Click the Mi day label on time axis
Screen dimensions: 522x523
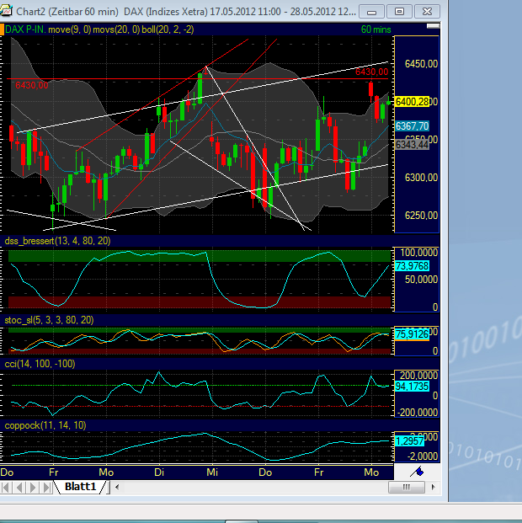click(212, 472)
